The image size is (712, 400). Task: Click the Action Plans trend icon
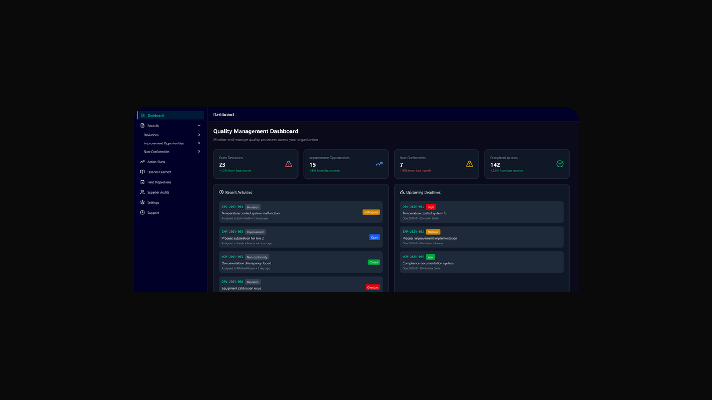click(142, 162)
